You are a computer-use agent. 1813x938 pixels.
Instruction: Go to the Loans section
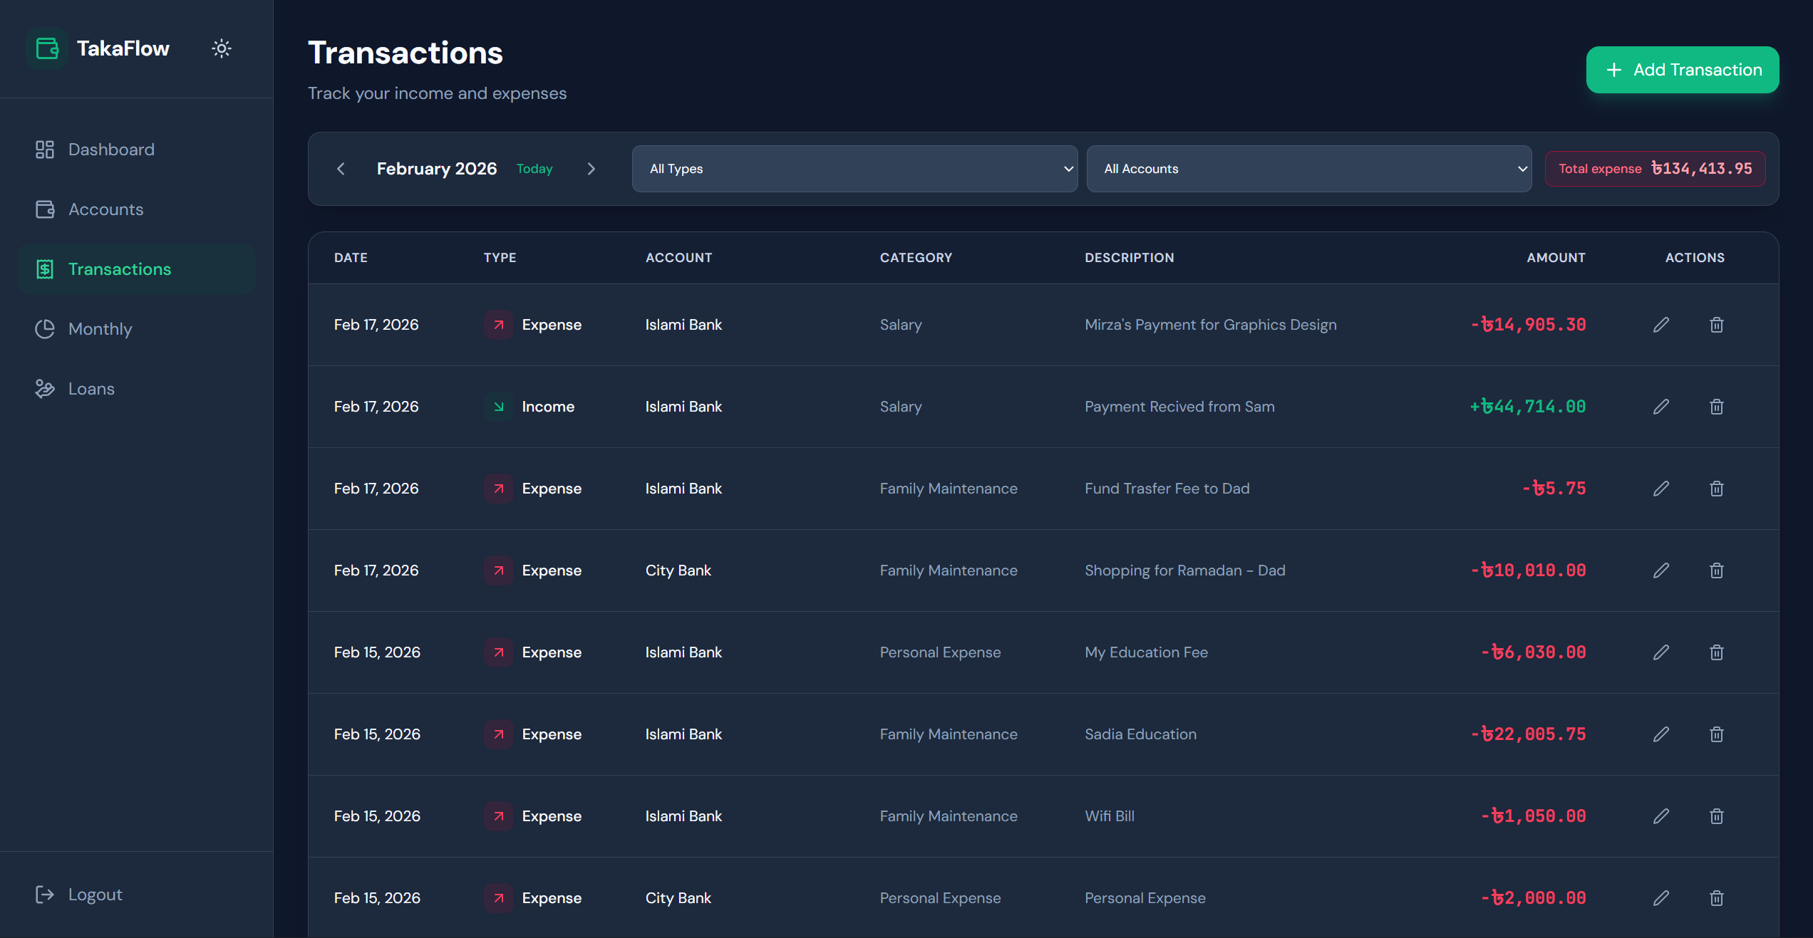pos(91,389)
